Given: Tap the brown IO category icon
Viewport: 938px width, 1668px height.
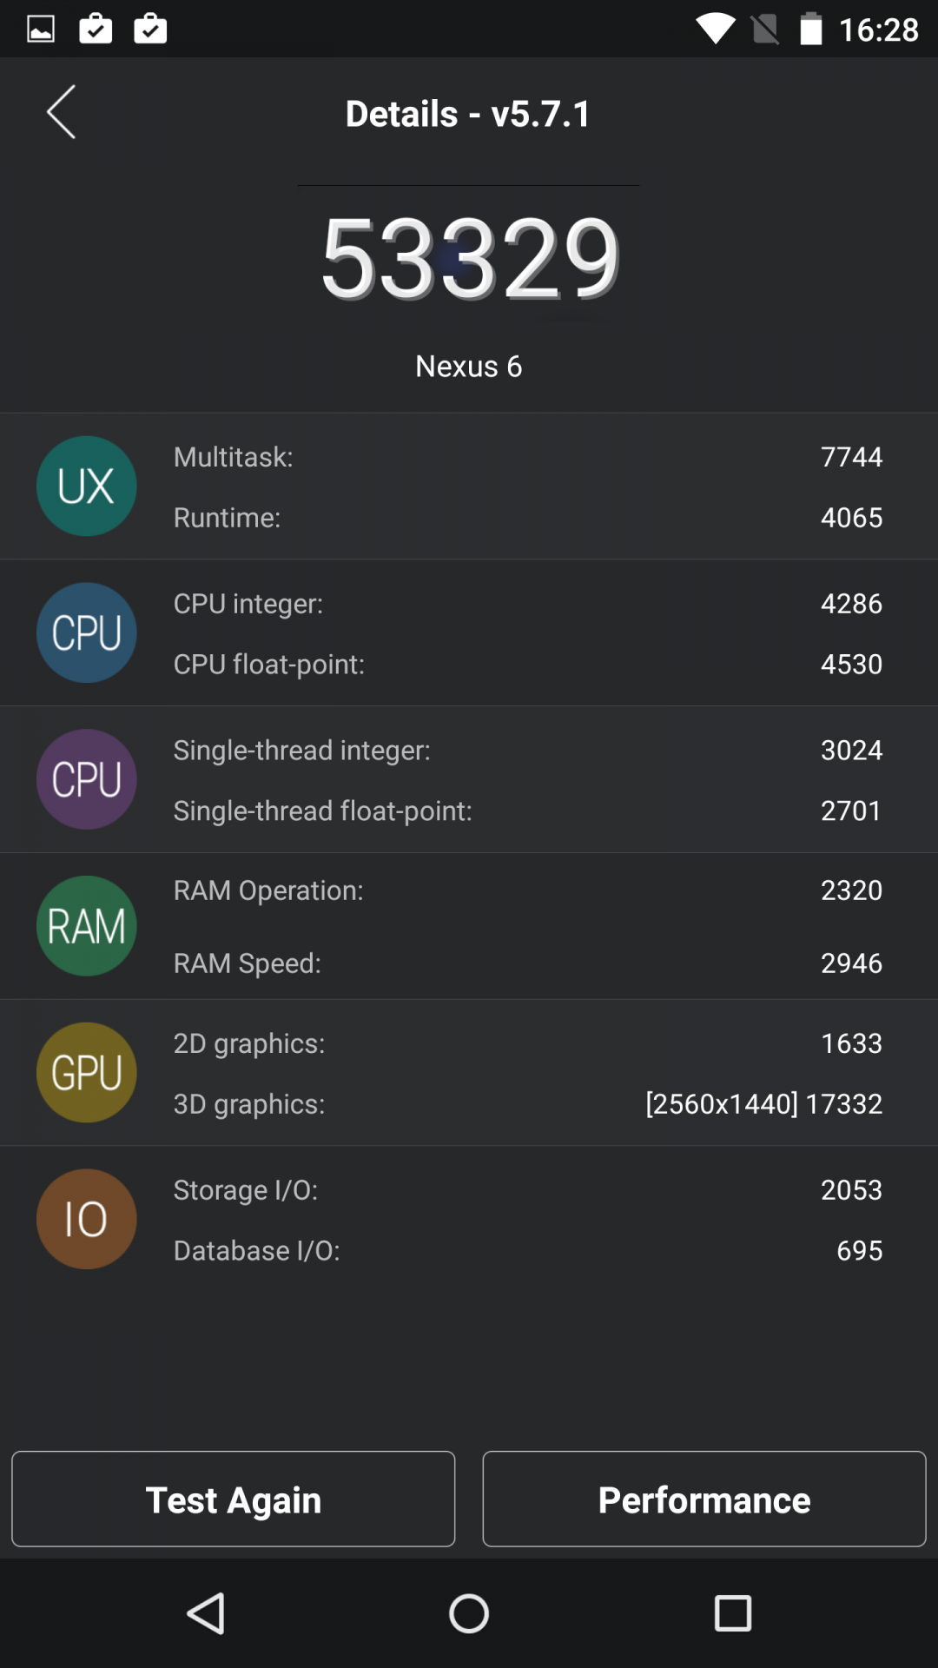Looking at the screenshot, I should (x=86, y=1219).
